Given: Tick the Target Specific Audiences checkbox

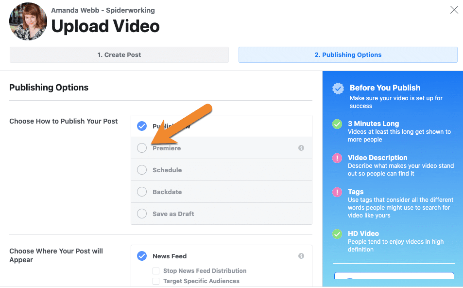Looking at the screenshot, I should click(x=156, y=281).
